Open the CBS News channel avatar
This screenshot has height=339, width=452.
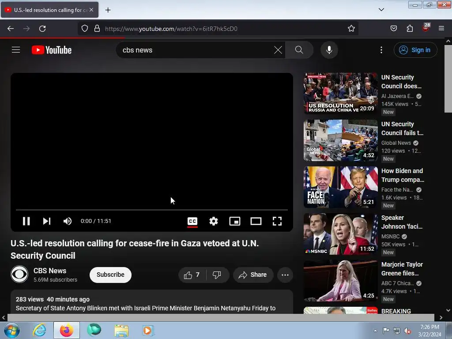(19, 274)
